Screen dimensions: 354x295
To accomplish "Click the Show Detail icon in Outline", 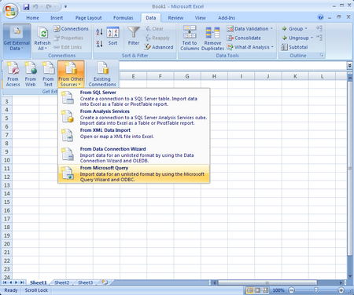I will pyautogui.click(x=319, y=28).
